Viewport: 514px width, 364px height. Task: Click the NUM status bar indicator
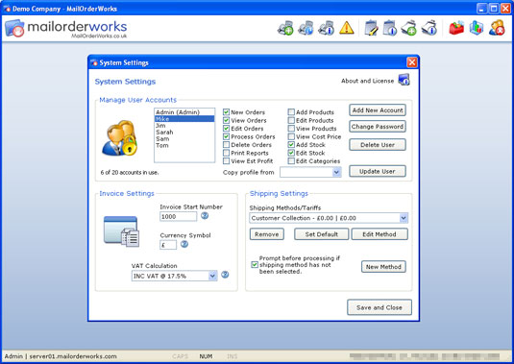coord(206,356)
